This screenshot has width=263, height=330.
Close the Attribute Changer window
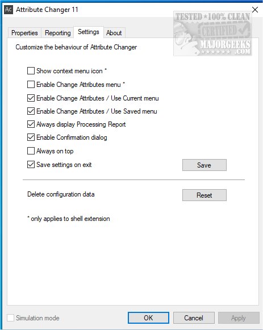coord(255,10)
